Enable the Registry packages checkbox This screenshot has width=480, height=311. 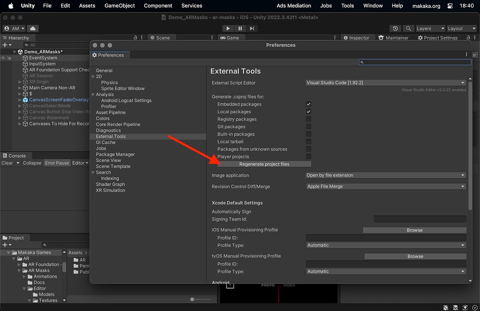click(309, 119)
